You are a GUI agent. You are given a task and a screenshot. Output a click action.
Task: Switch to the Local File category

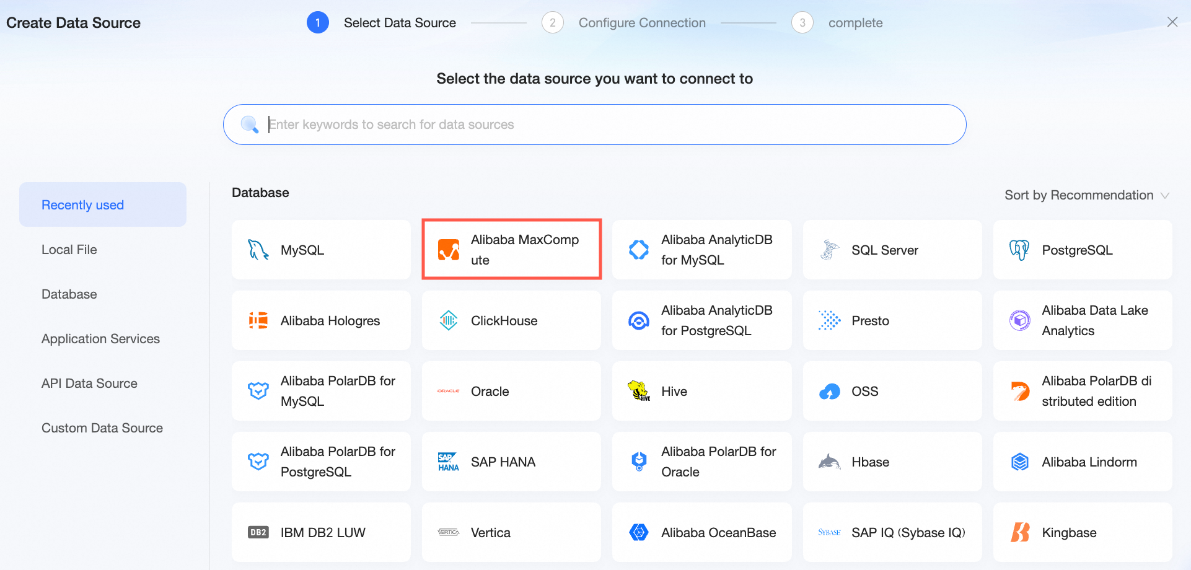(x=69, y=250)
